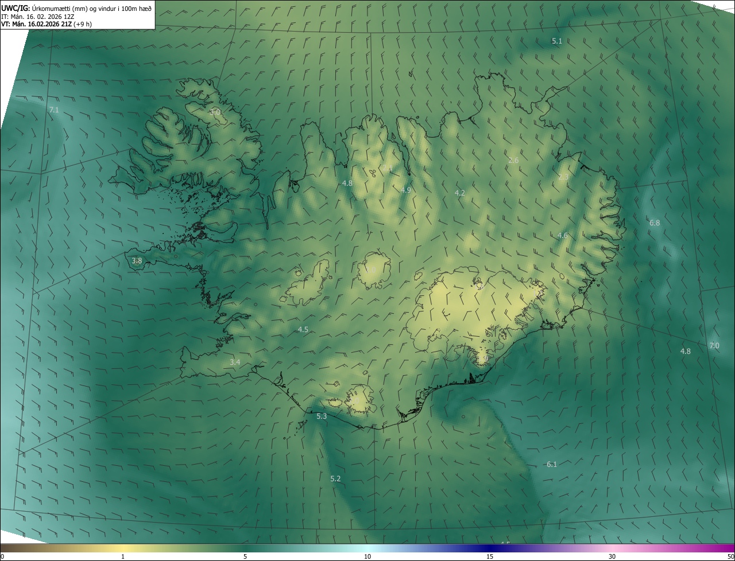The width and height of the screenshot is (735, 561).
Task: Click the 4.5 value label inland
Action: tap(303, 330)
